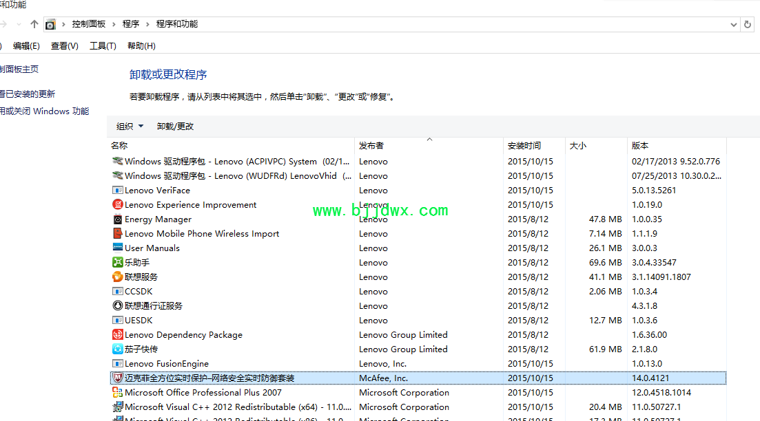
Task: Click the 茄子快传 program icon
Action: [x=117, y=349]
